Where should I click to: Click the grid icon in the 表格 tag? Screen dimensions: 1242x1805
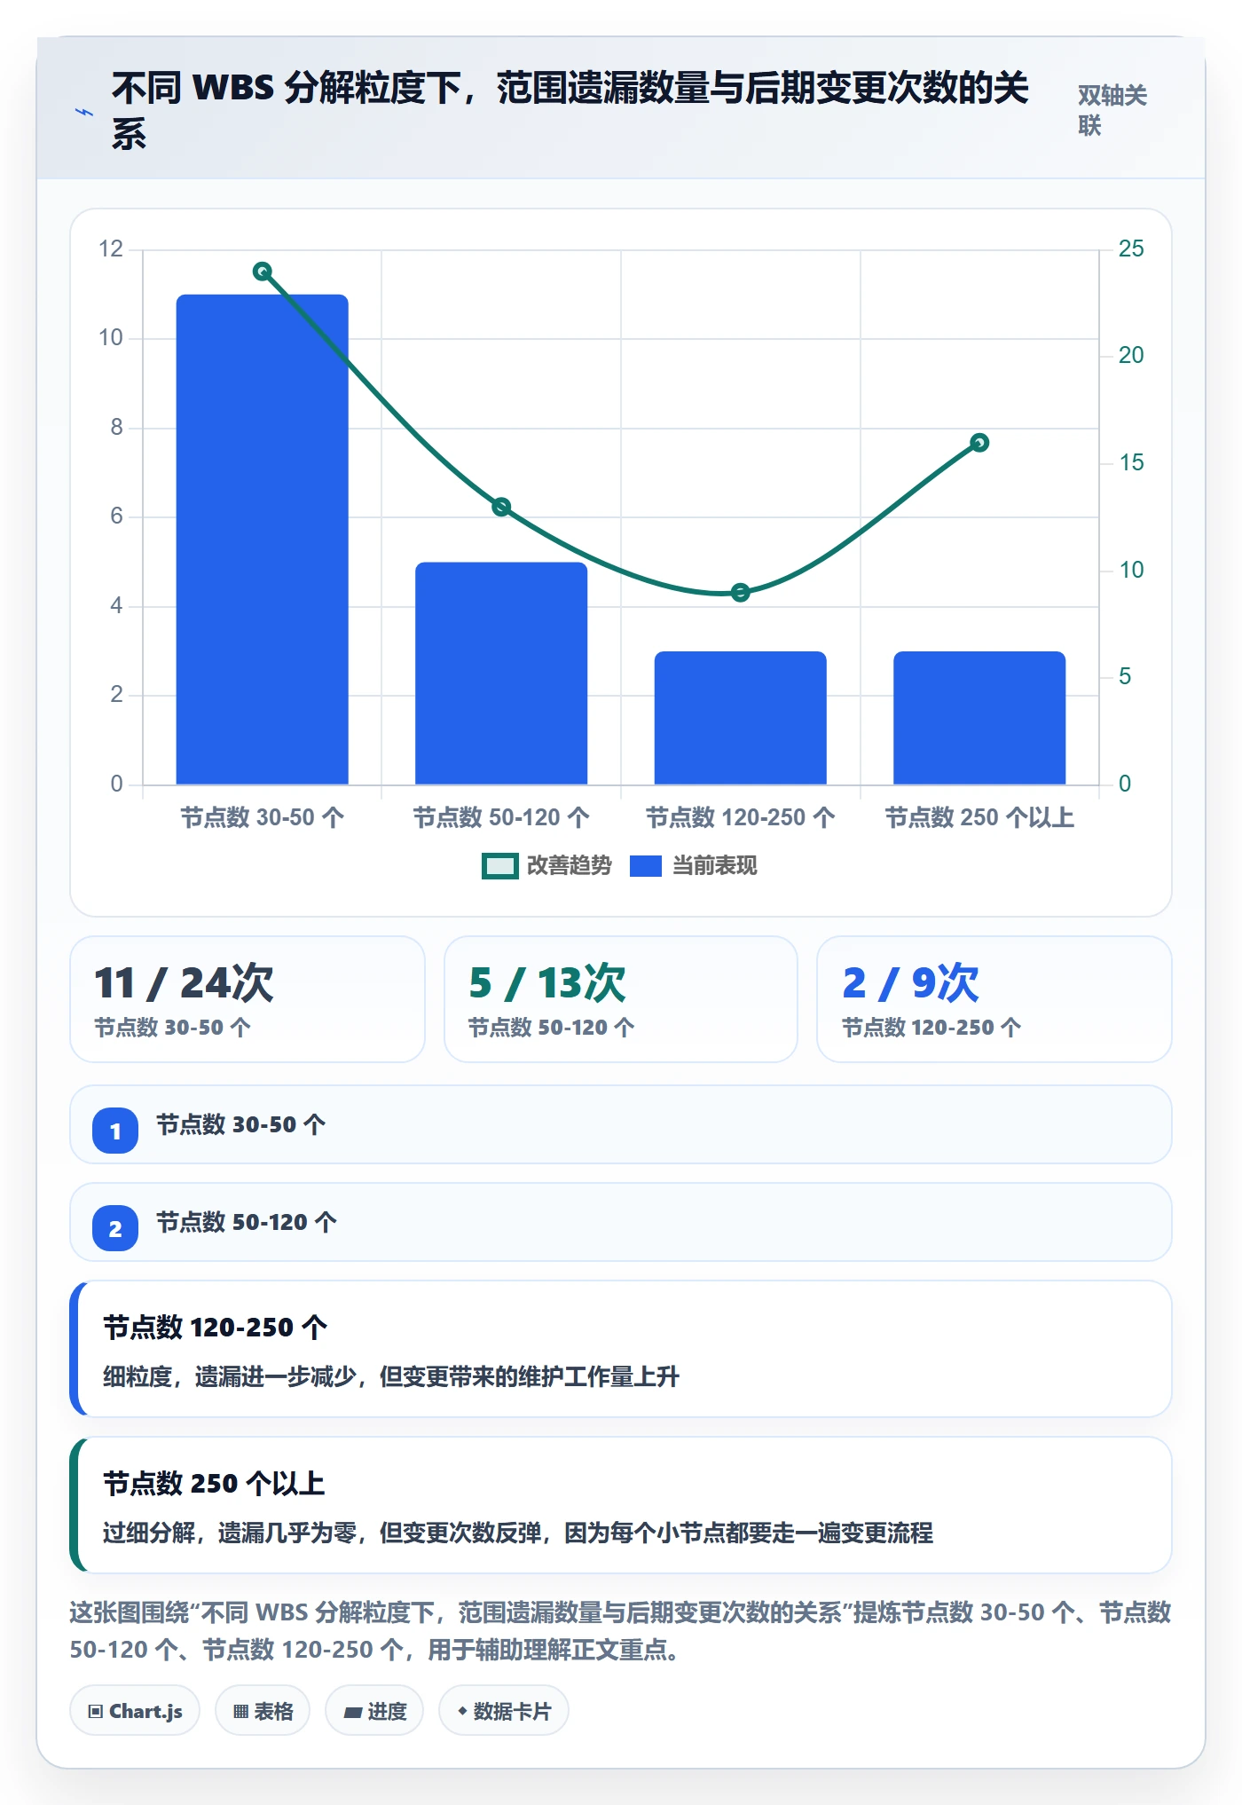[x=240, y=1711]
